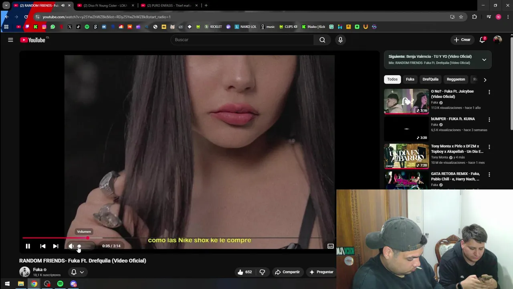Skip to the next video in the mix

56,246
